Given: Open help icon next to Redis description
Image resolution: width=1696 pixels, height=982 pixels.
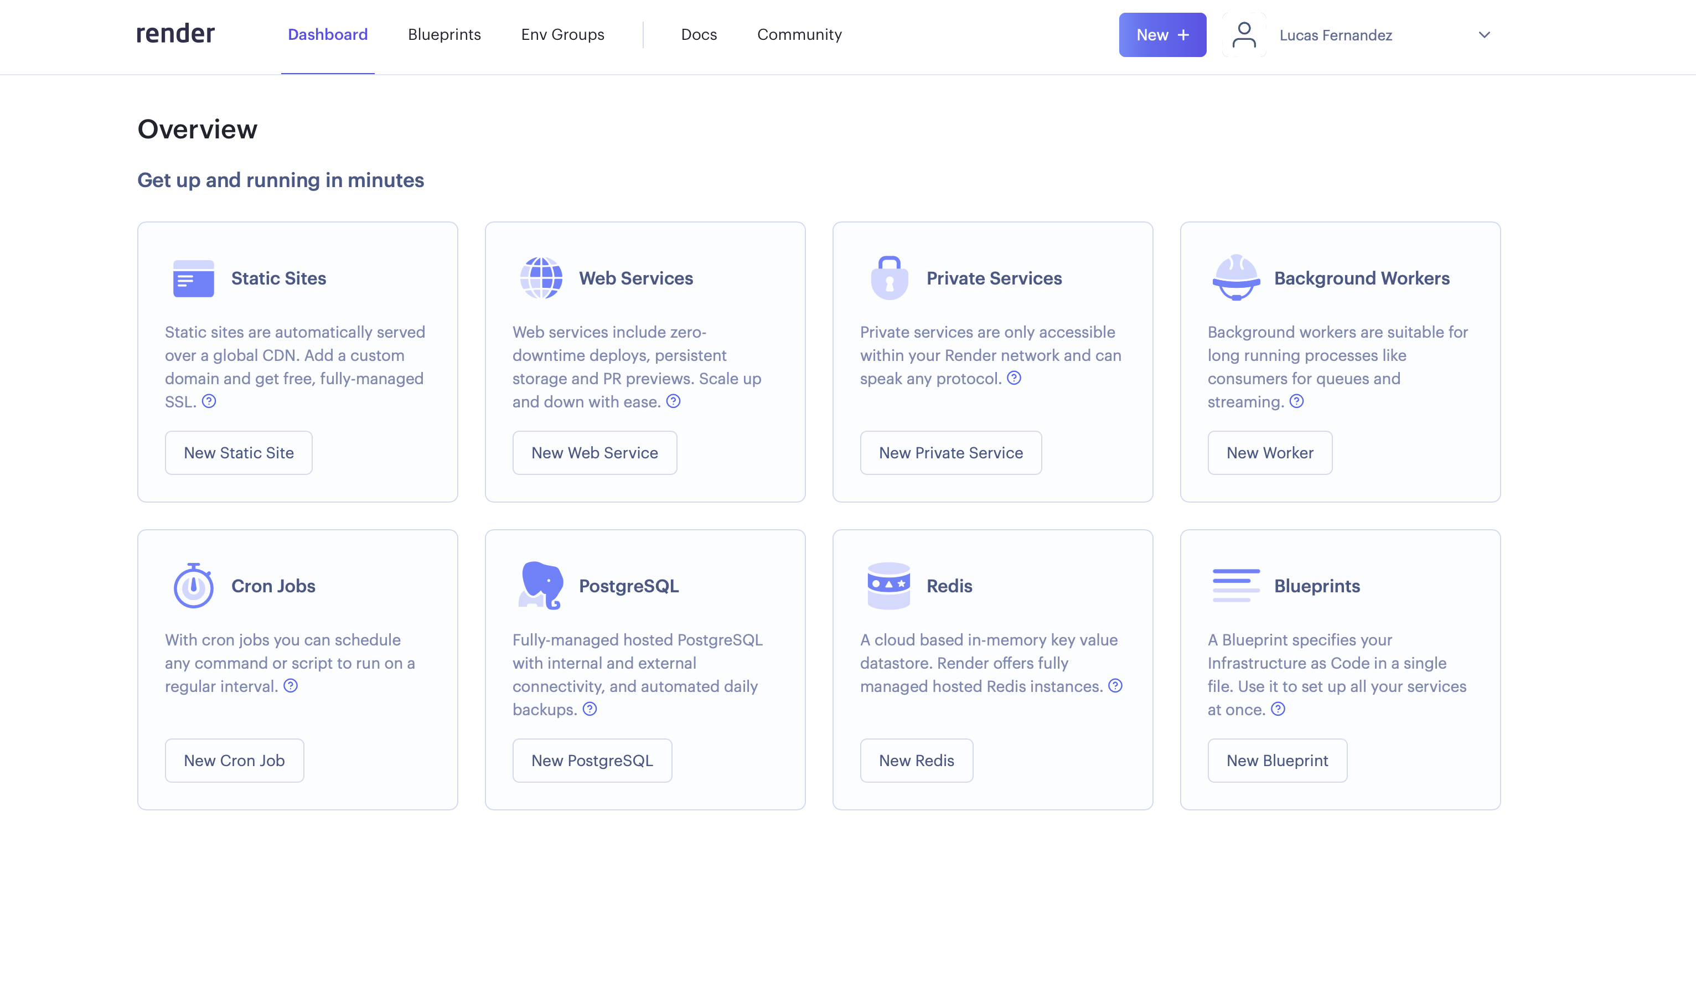Looking at the screenshot, I should point(1115,686).
